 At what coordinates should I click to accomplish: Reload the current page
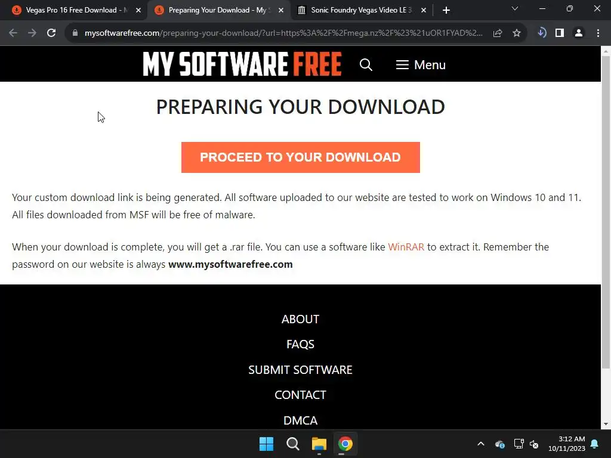(x=51, y=33)
